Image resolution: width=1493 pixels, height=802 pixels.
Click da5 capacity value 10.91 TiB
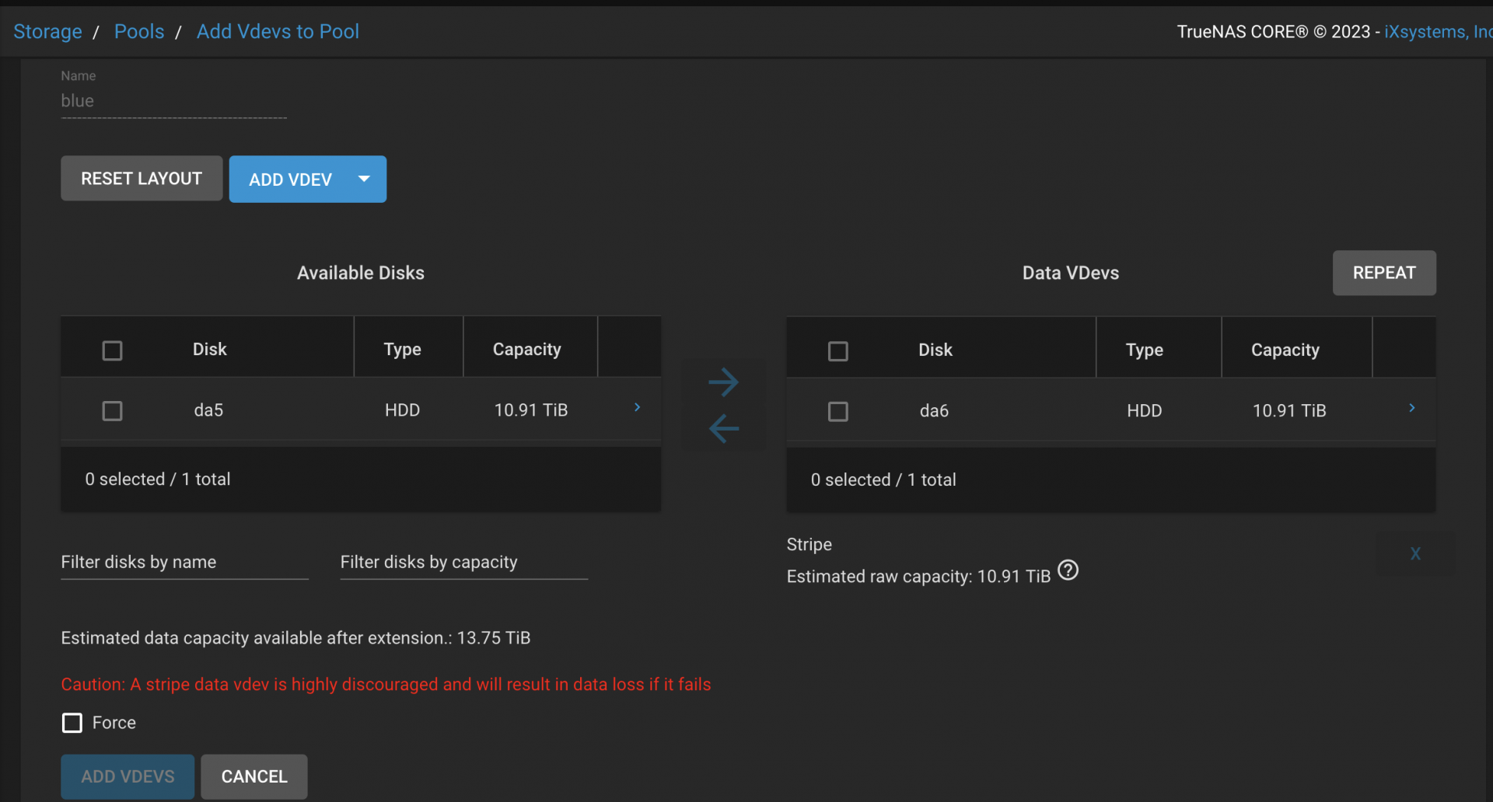click(x=531, y=410)
